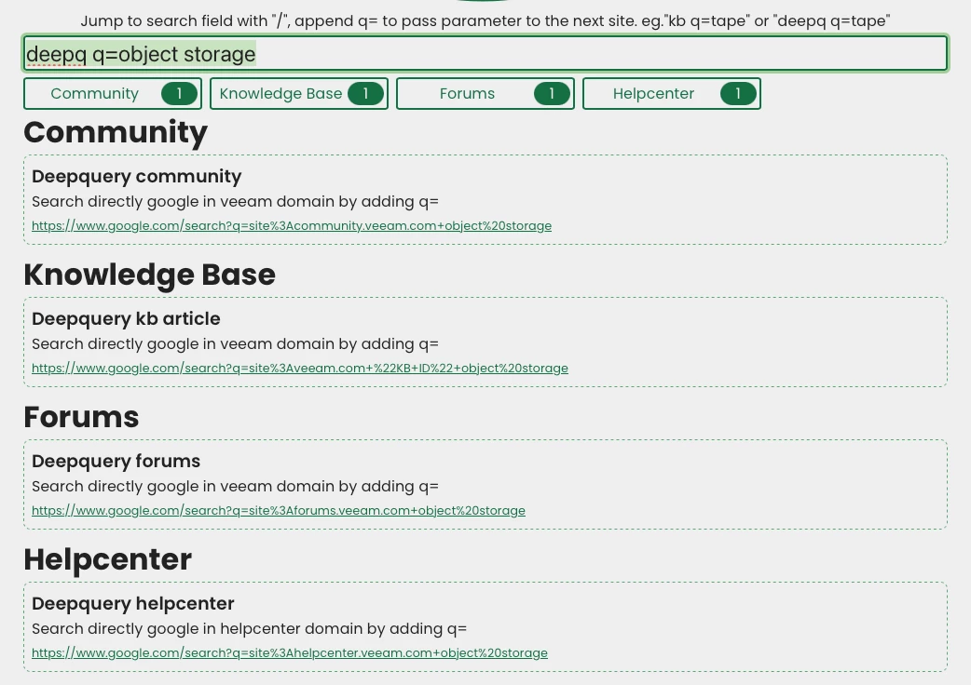Open the forums.veeam.com Google search link
This screenshot has height=685, width=971.
[279, 511]
